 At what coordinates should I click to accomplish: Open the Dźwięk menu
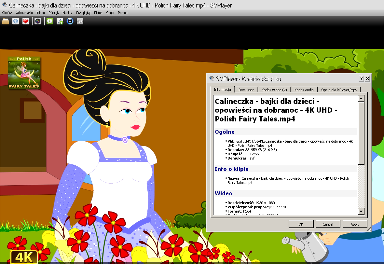tap(54, 13)
